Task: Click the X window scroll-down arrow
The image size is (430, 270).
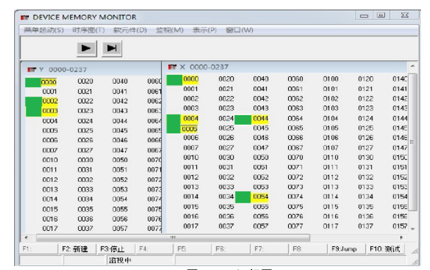Action: coord(413,229)
